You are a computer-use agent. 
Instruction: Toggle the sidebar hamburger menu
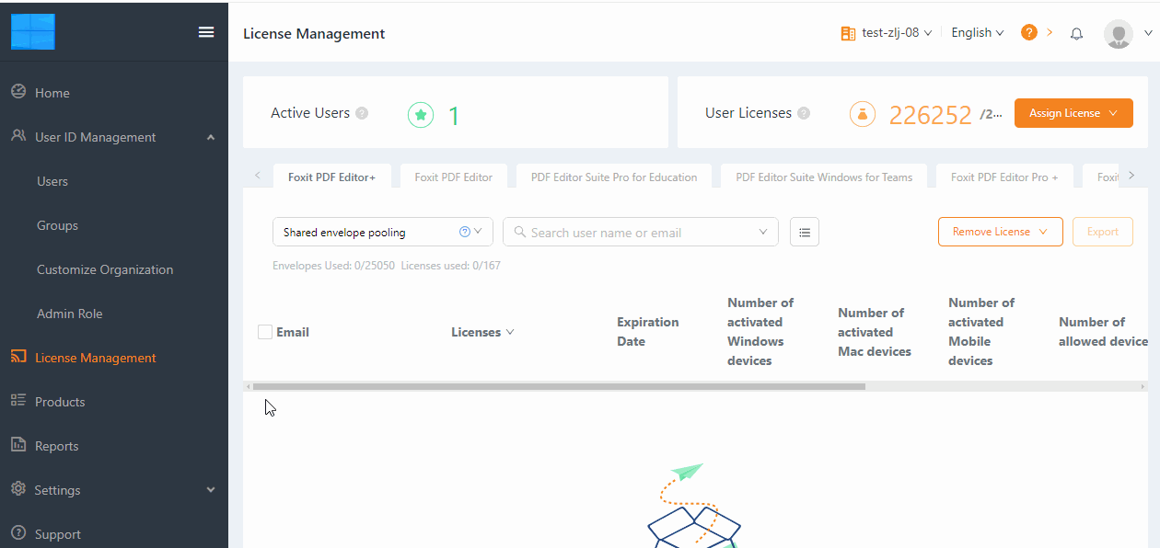(x=205, y=30)
